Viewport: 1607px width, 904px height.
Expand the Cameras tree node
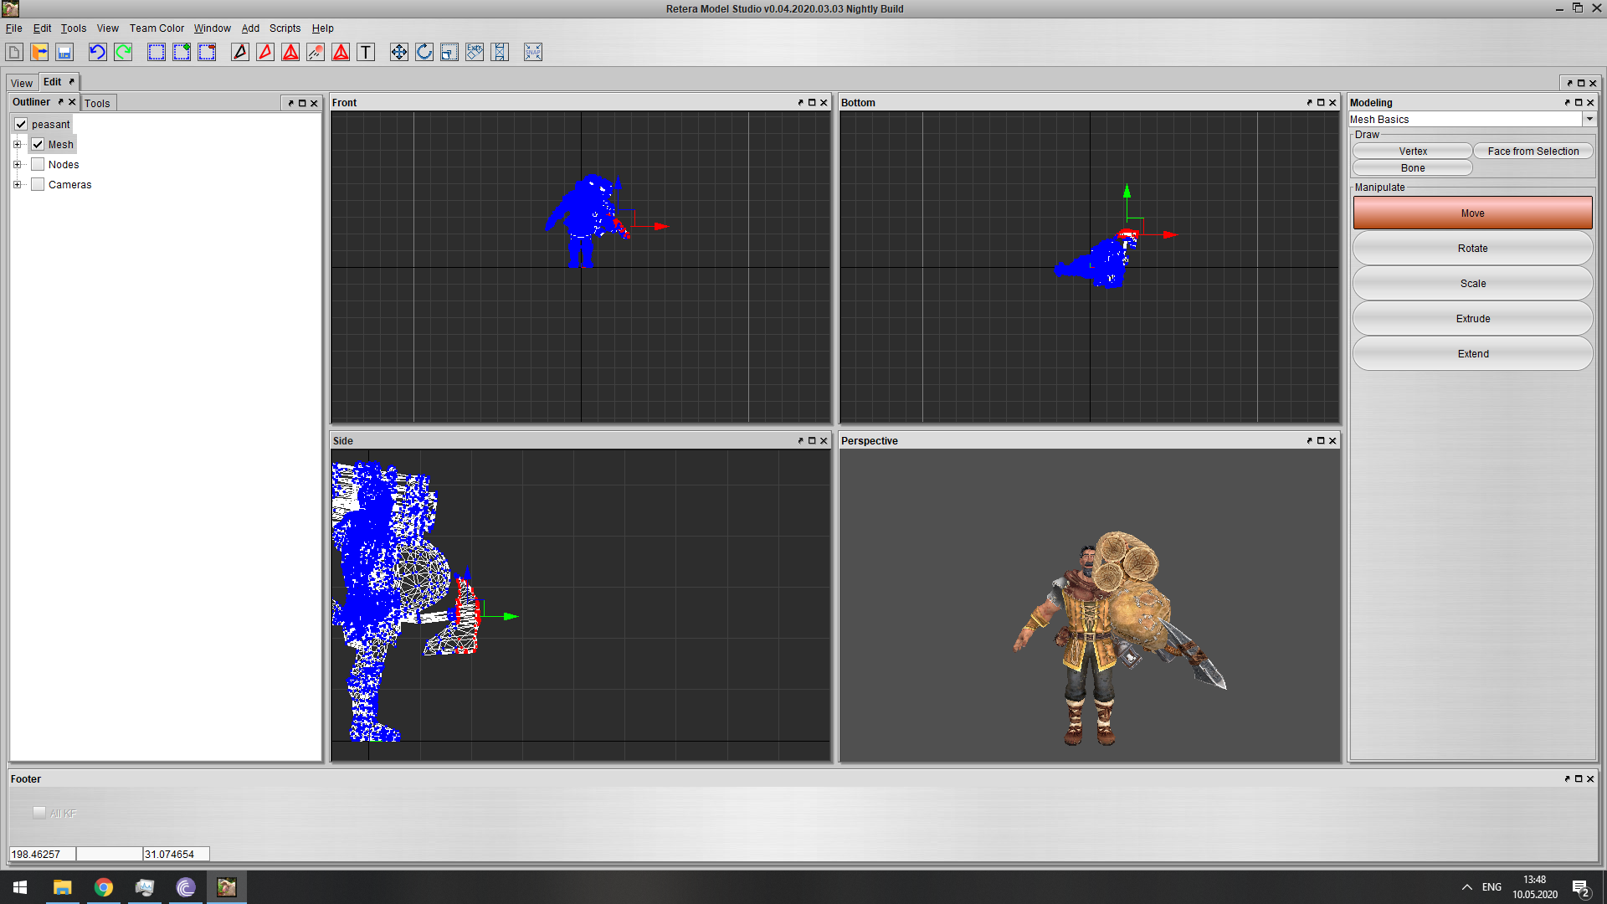(17, 184)
